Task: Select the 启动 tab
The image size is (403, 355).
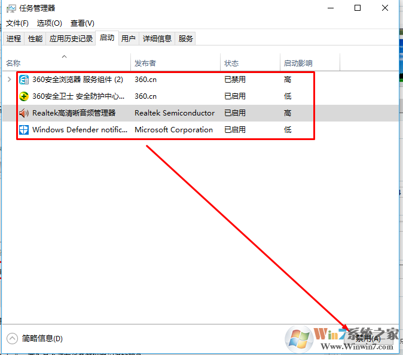Action: click(107, 38)
